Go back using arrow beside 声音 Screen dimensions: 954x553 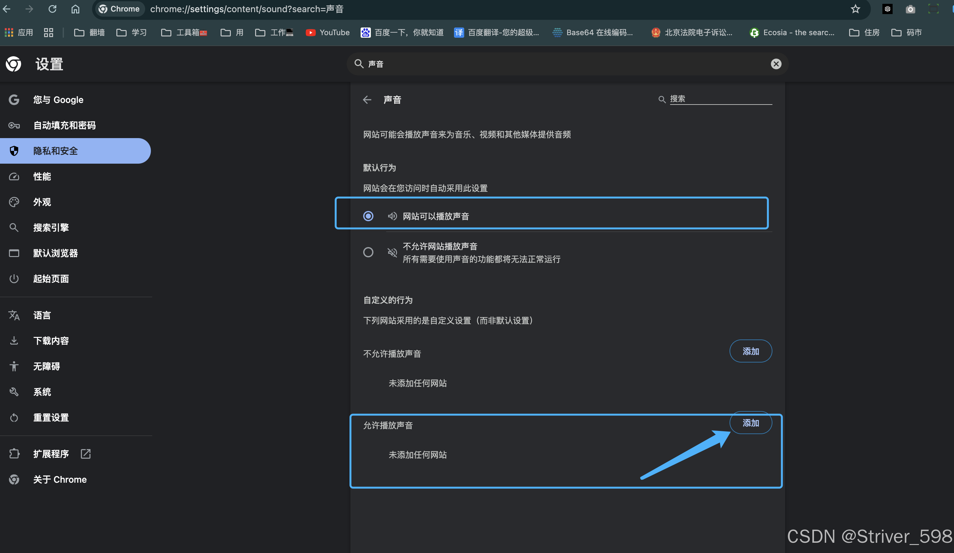[x=367, y=100]
